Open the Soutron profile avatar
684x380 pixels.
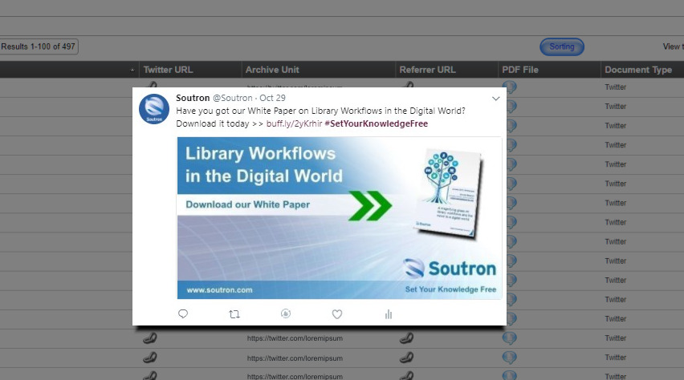pyautogui.click(x=154, y=109)
